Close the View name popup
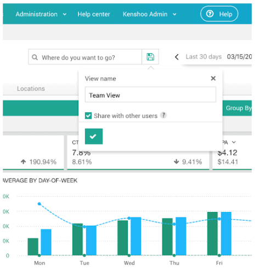Image resolution: width=259 pixels, height=270 pixels. coord(213,78)
